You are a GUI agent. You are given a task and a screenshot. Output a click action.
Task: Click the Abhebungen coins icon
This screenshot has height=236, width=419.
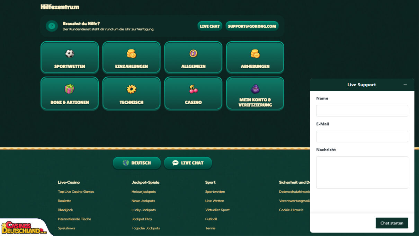[255, 54]
